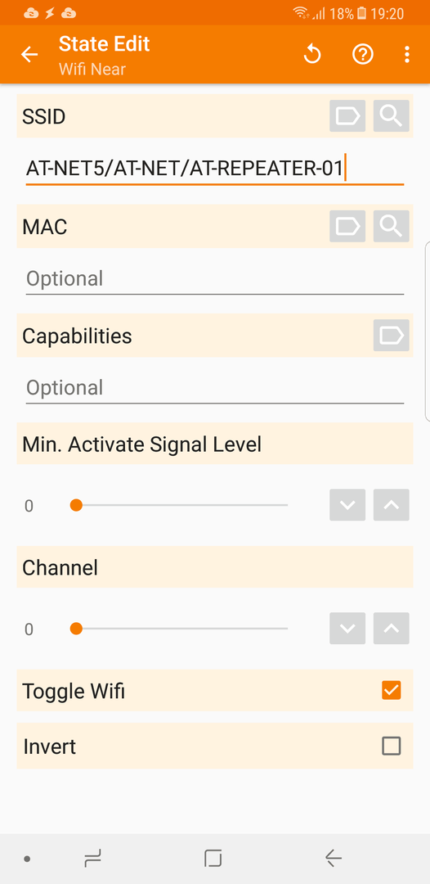Decrease Min. Activate Signal Level value

point(347,504)
